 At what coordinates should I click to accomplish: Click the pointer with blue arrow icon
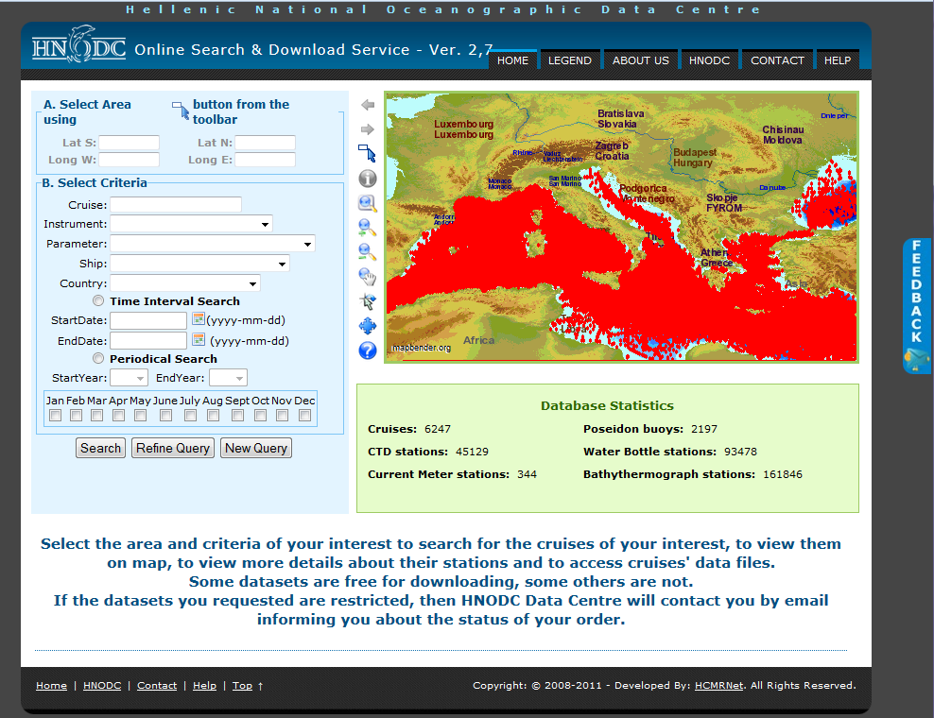point(368,301)
